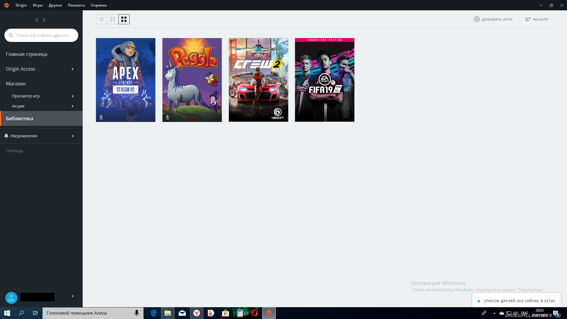The height and width of the screenshot is (319, 567).
Task: Open the Apex Legends game tile
Action: [x=126, y=80]
